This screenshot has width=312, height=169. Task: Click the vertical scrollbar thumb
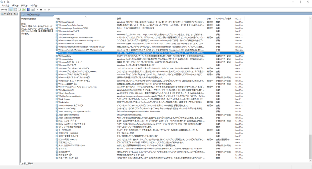point(310,146)
